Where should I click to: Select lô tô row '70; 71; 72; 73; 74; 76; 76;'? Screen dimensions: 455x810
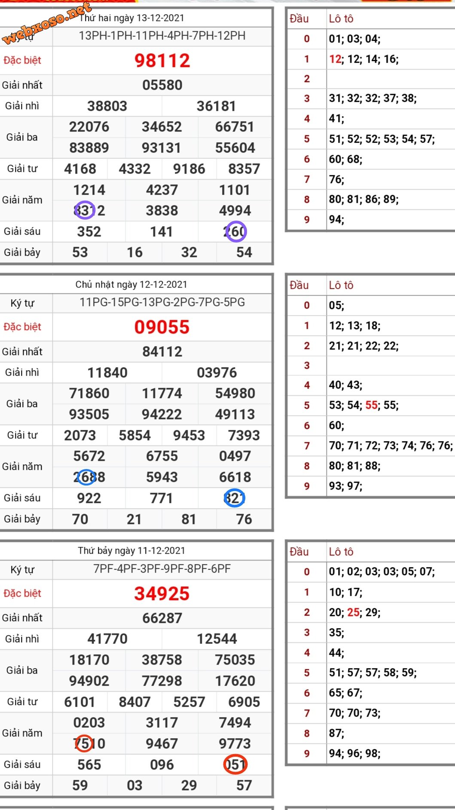click(x=391, y=446)
